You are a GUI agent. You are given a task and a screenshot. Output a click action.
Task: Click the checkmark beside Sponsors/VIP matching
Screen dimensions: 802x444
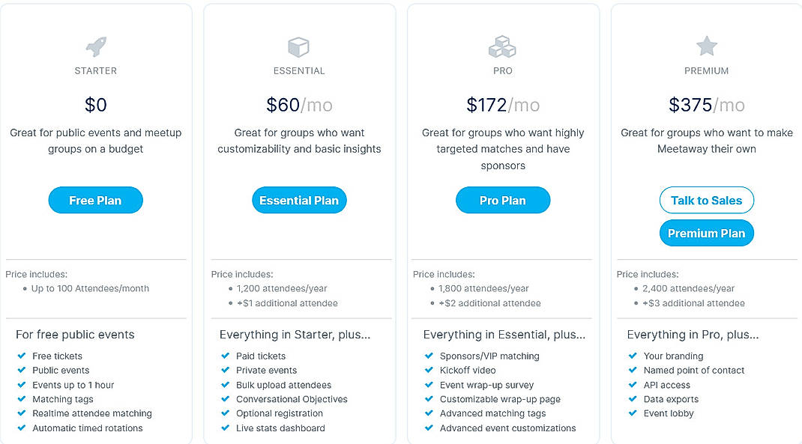[429, 356]
